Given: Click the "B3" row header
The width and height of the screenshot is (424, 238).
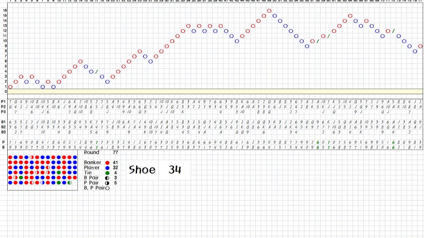Looking at the screenshot, I should pyautogui.click(x=3, y=132).
